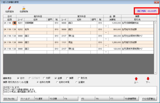Click scrollbar up arrow of journal grid
The image size is (160, 103).
[155, 23]
